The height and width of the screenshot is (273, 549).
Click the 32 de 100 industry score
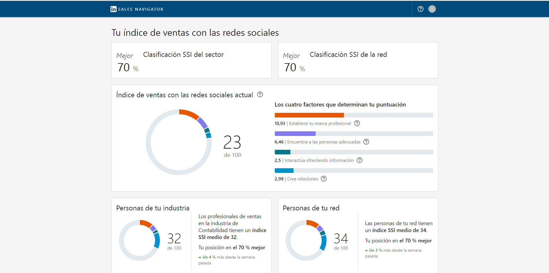[174, 242]
